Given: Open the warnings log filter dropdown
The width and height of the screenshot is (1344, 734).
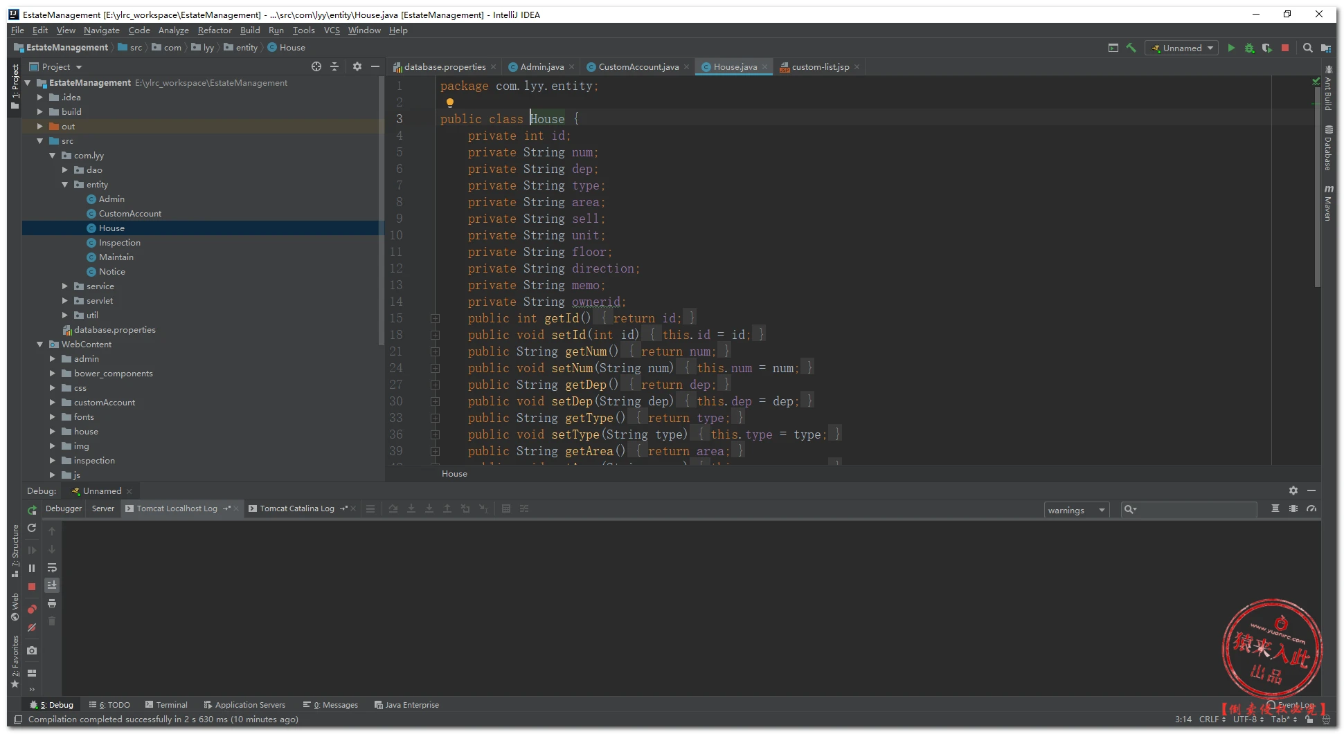Looking at the screenshot, I should (x=1076, y=511).
